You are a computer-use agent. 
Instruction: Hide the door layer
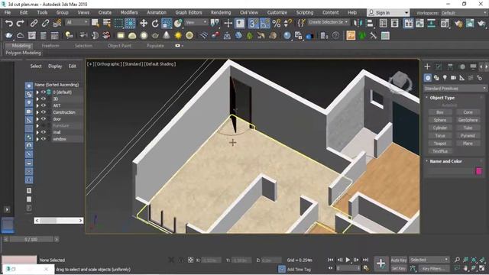[44, 119]
